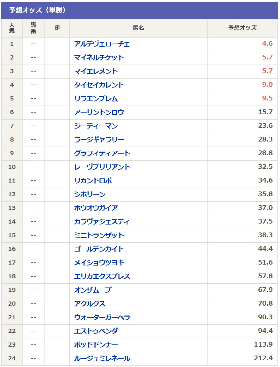The width and height of the screenshot is (280, 367).
Task: Select horse タイセイカレント
Action: [x=99, y=85]
